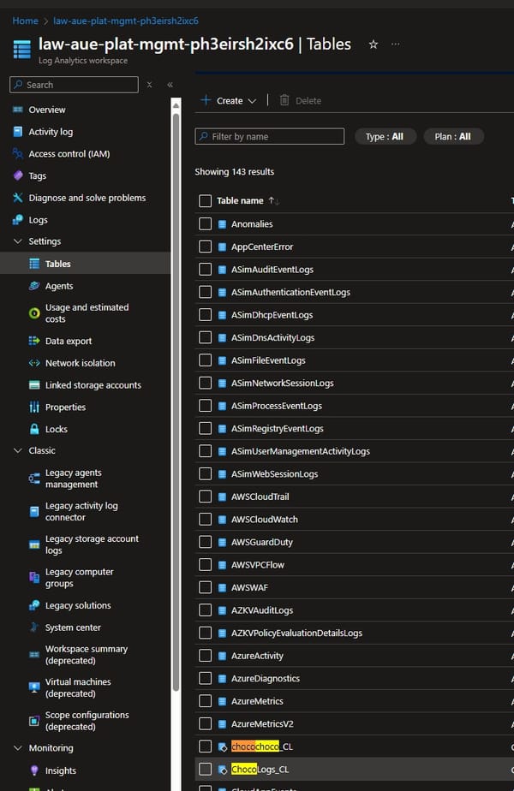Open the Create dropdown
The height and width of the screenshot is (791, 514).
(229, 101)
